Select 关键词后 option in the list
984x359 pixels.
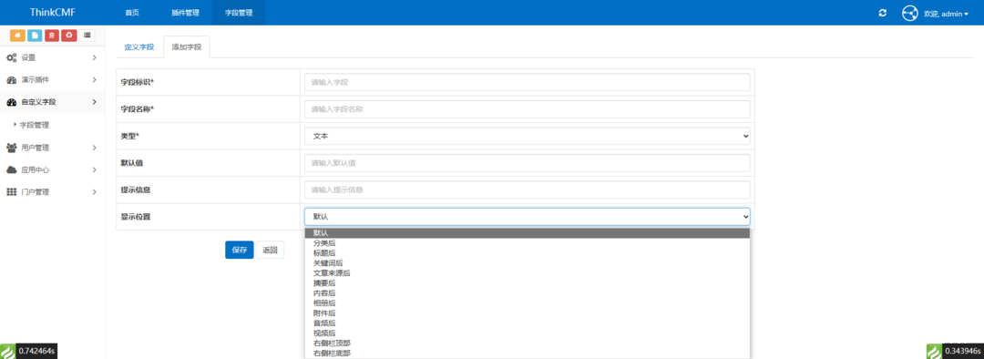[528, 263]
